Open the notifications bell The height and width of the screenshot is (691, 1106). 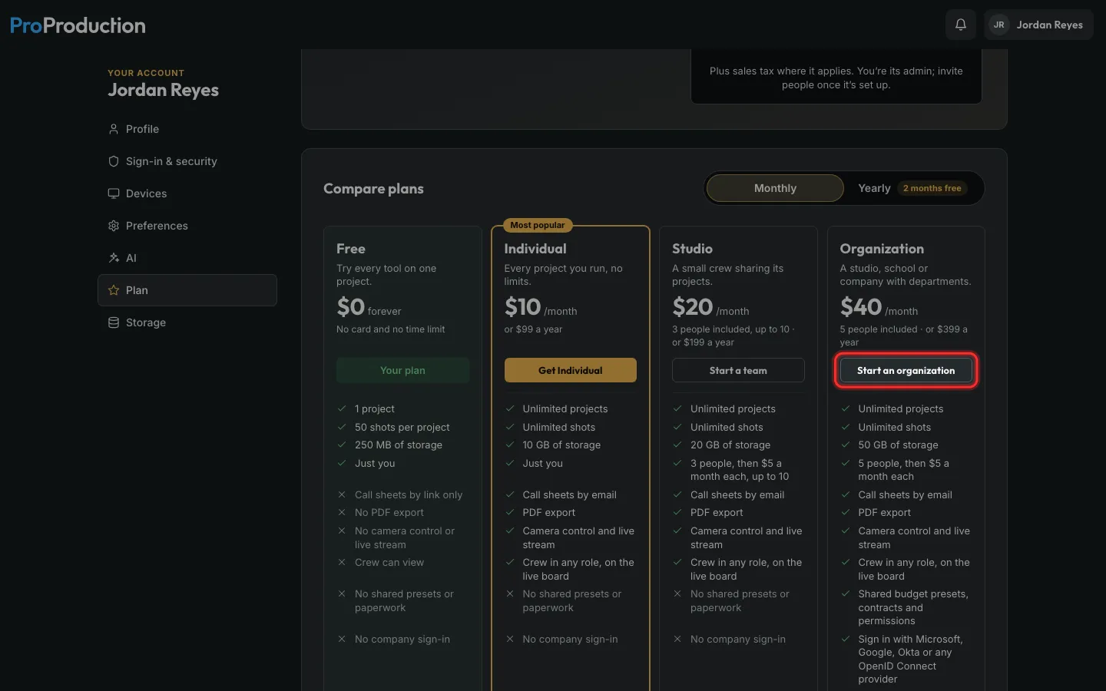pyautogui.click(x=960, y=25)
